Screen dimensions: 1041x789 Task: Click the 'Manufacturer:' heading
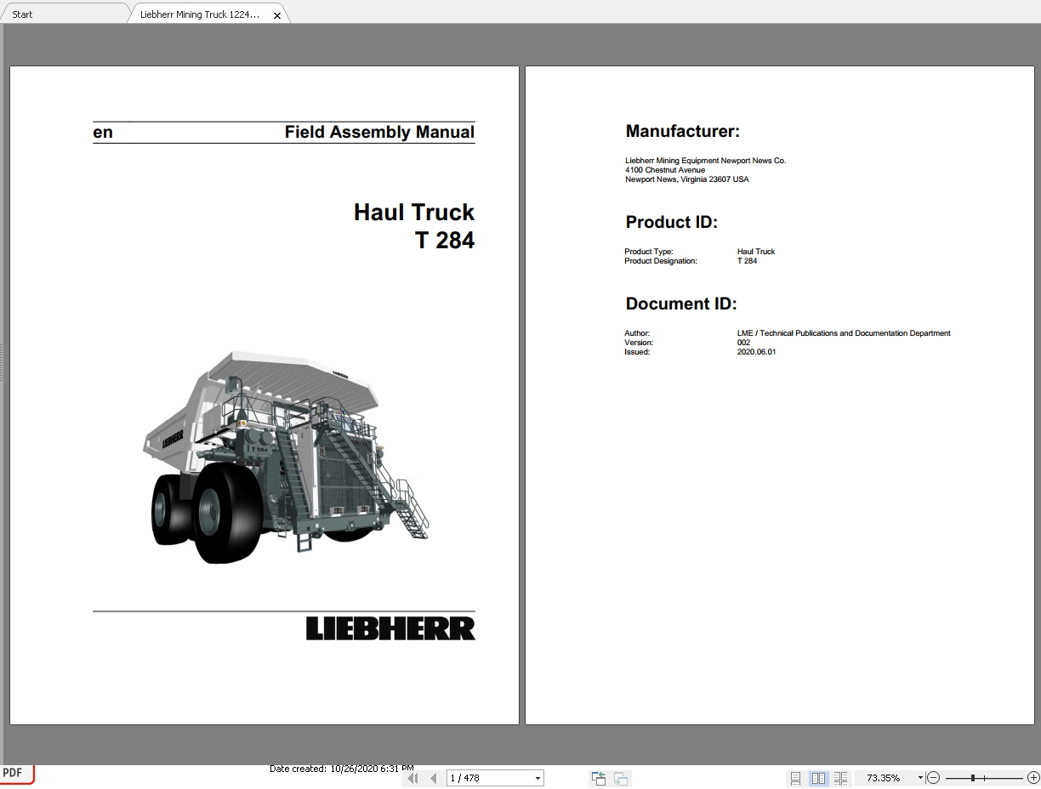point(683,131)
